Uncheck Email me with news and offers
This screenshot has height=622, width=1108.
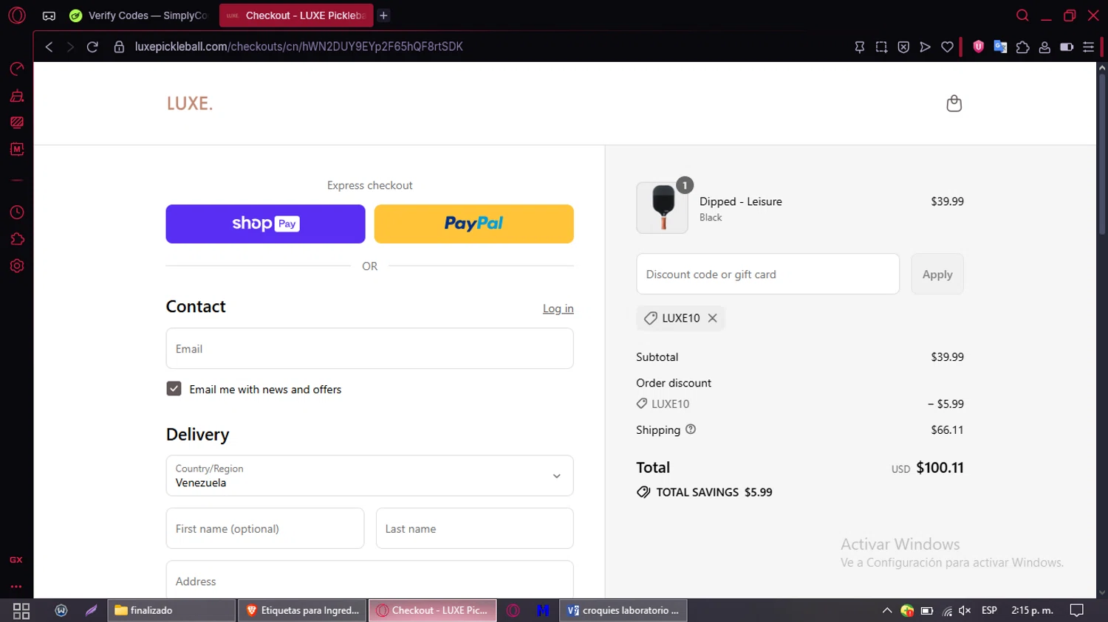174,389
